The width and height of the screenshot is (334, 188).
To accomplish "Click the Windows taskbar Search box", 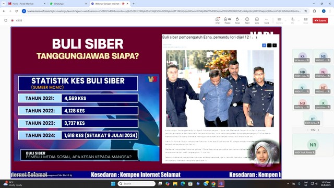I will click(x=136, y=183).
